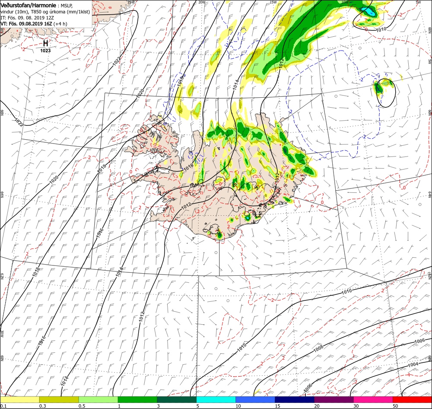Click the 25W longitude label at top

(x=131, y=2)
